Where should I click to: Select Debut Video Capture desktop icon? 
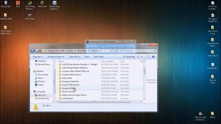55,6
